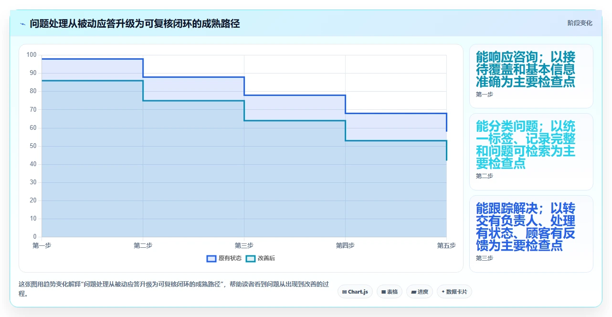The height and width of the screenshot is (317, 612).
Task: Click the 数据卡片 tag chip
Action: pyautogui.click(x=454, y=292)
